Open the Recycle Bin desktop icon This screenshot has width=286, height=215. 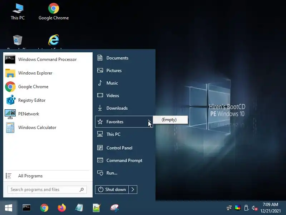click(18, 42)
